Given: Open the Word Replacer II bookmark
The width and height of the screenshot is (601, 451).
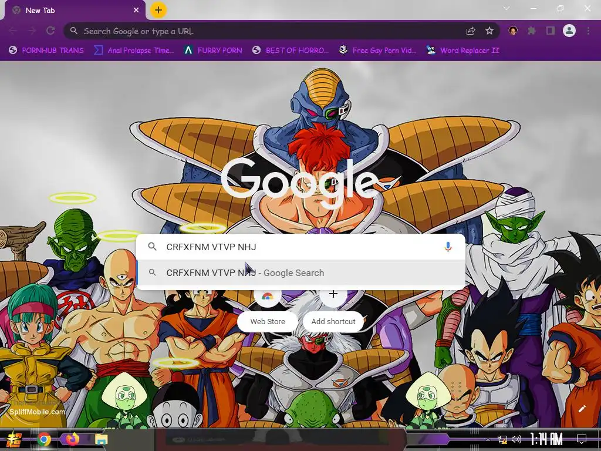Looking at the screenshot, I should 463,51.
